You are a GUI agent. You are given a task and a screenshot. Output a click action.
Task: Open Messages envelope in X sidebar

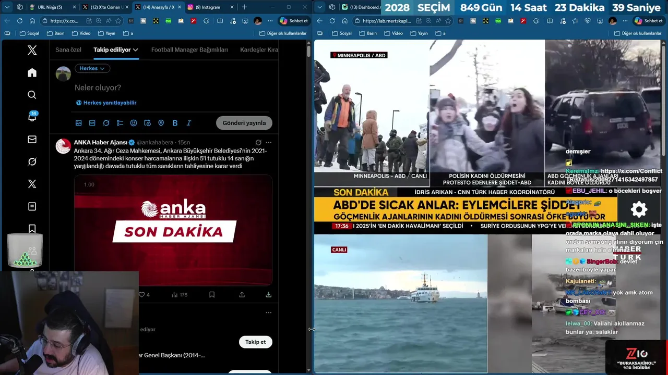[32, 140]
